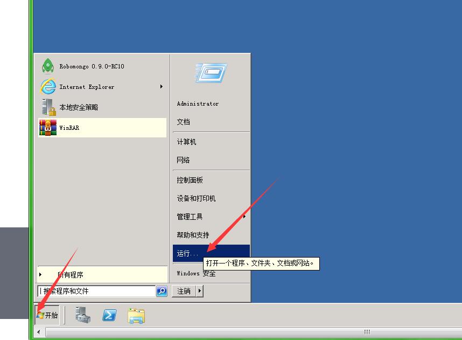Open Server Manager in taskbar
Viewport: 462px width, 340px height.
pos(83,315)
